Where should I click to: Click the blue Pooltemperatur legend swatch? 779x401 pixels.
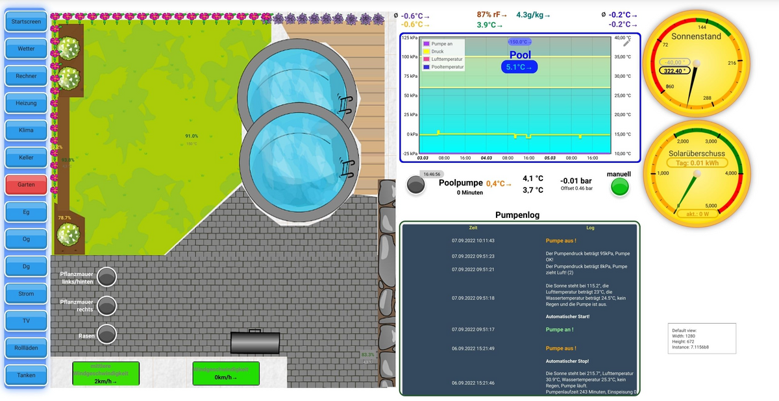427,67
